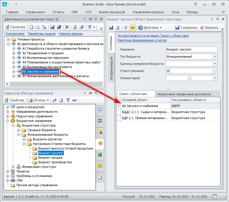Viewport: 229px width, 202px height.
Task: Clear the Ответственный field with X button
Action: point(168,71)
